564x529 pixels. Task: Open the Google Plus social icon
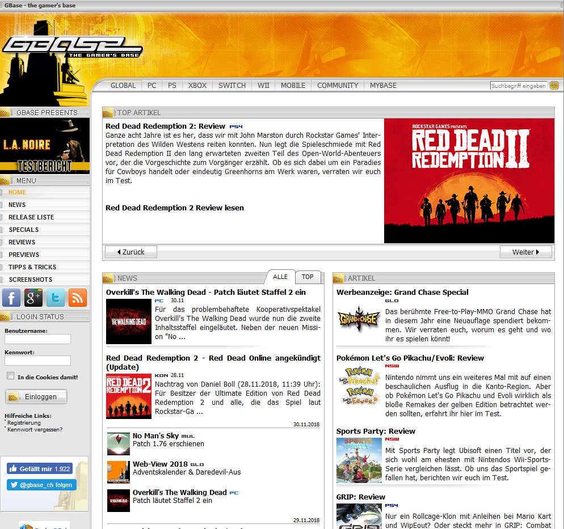click(x=33, y=298)
